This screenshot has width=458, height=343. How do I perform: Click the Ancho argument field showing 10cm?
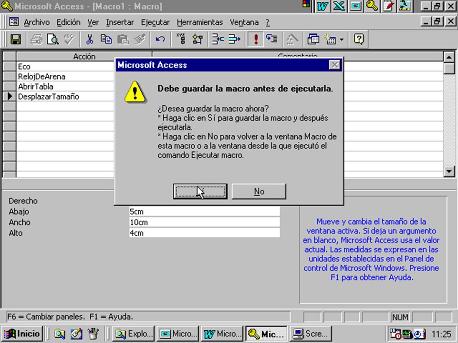click(205, 222)
